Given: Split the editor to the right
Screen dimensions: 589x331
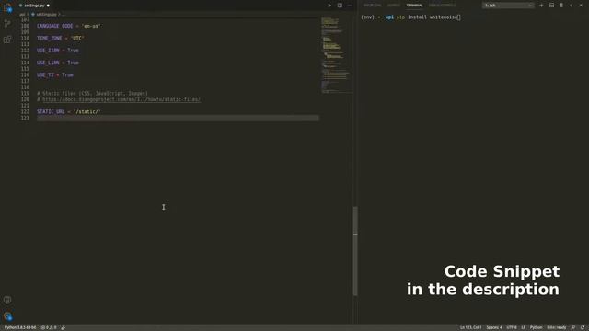Looking at the screenshot, I should coord(340,6).
